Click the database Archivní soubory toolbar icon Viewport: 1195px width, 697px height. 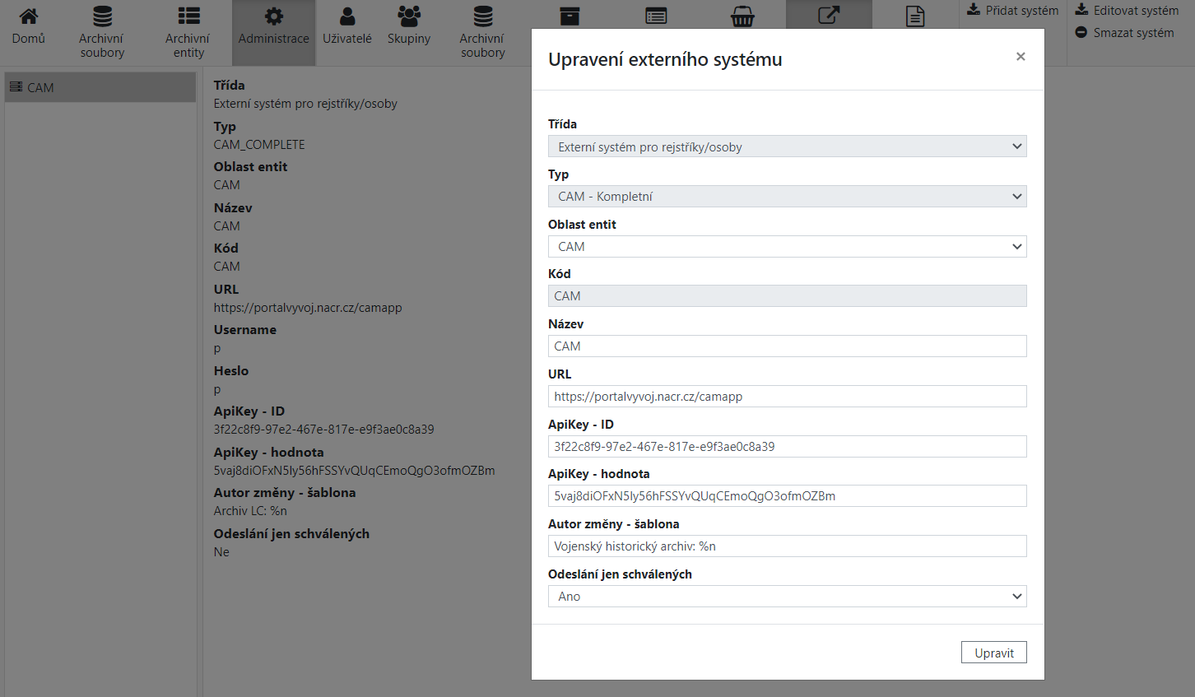click(x=482, y=30)
